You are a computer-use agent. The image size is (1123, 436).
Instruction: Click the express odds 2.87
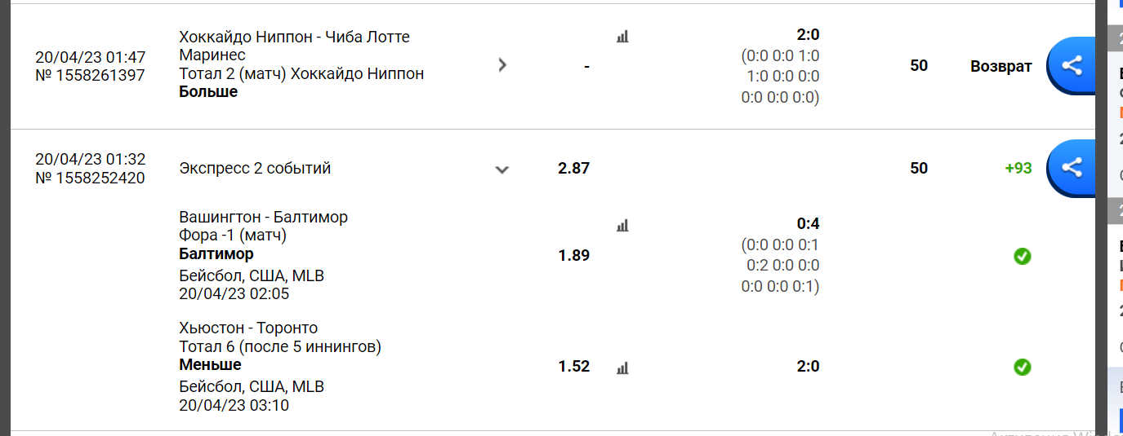click(573, 168)
